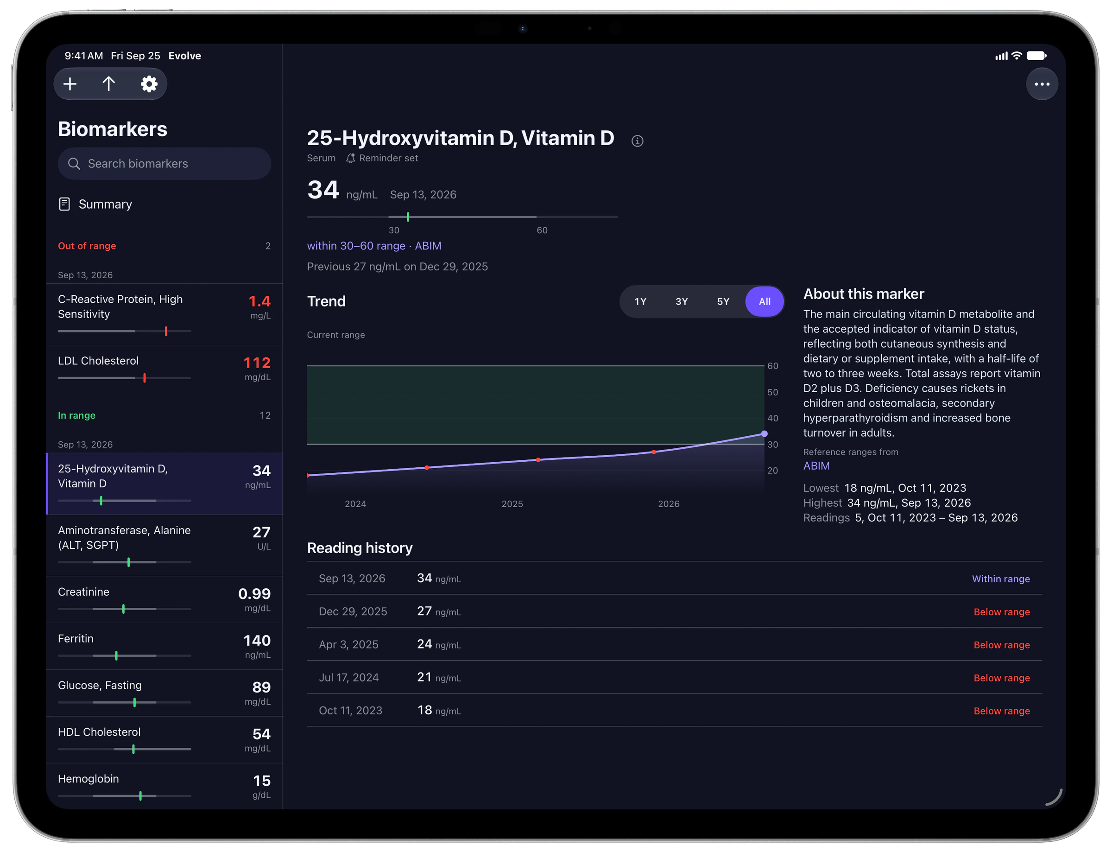This screenshot has width=1112, height=853.
Task: Select C-Reactive Protein, High Sensitivity row
Action: point(164,314)
